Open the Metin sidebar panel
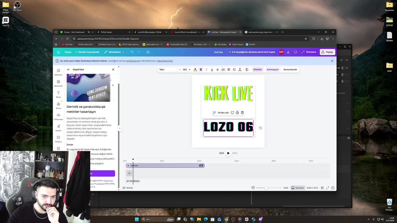 [x=58, y=94]
